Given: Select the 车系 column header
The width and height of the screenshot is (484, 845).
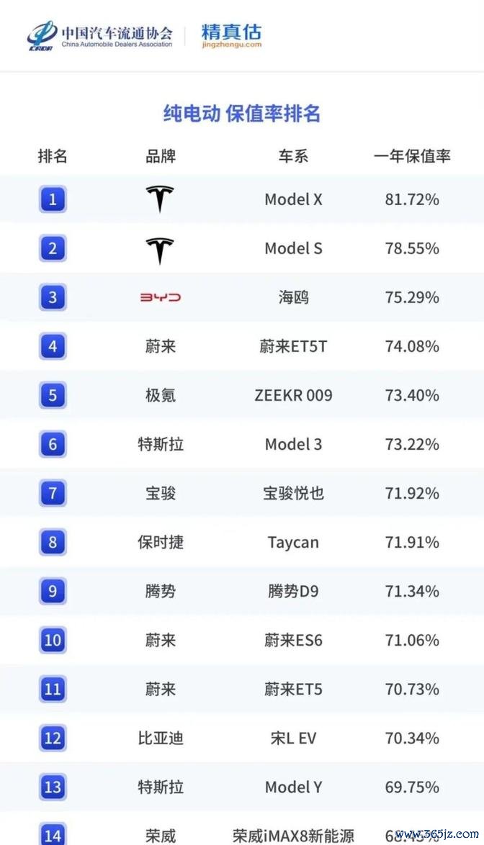Looking at the screenshot, I should [x=293, y=156].
